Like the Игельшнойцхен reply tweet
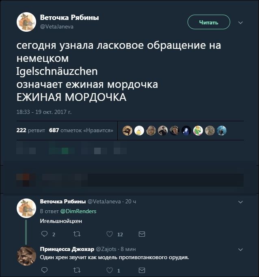 point(109,234)
